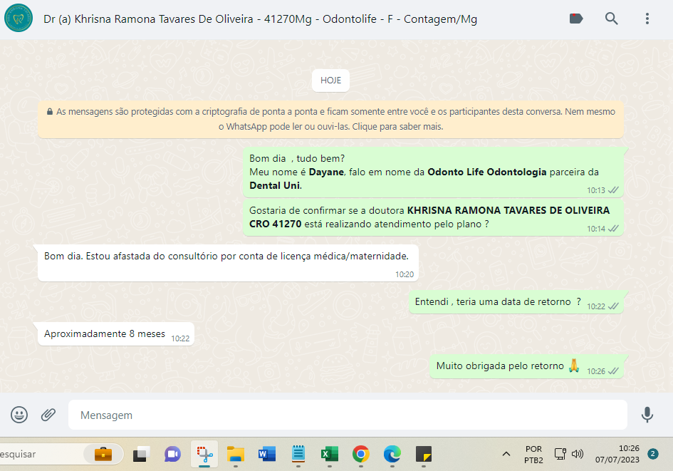Viewport: 673px width, 471px height.
Task: Select the 'Bom dia, tudo bem?' message
Action: click(x=433, y=172)
